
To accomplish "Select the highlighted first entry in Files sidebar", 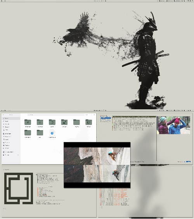I will [11, 118].
